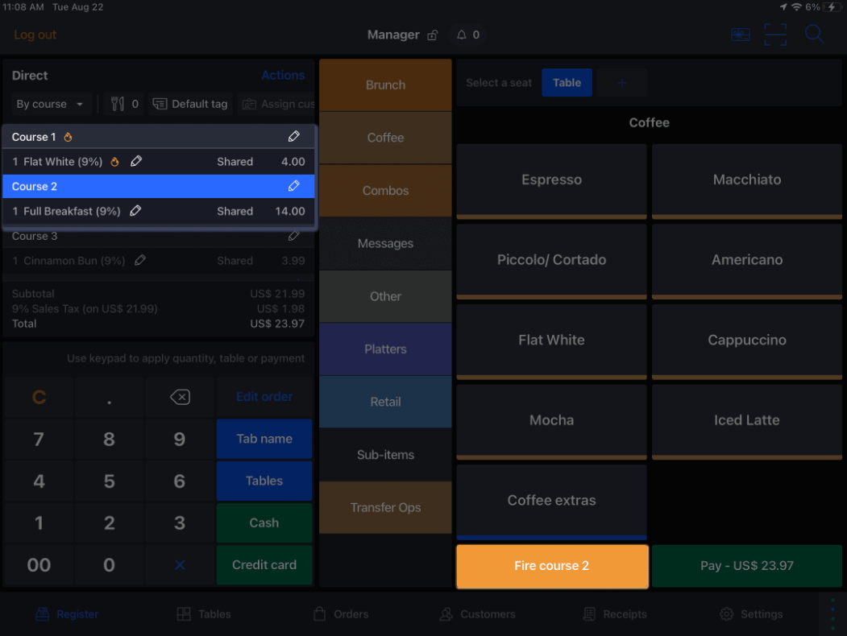This screenshot has width=847, height=636.
Task: Open cash drawer icon in header
Action: coord(740,35)
